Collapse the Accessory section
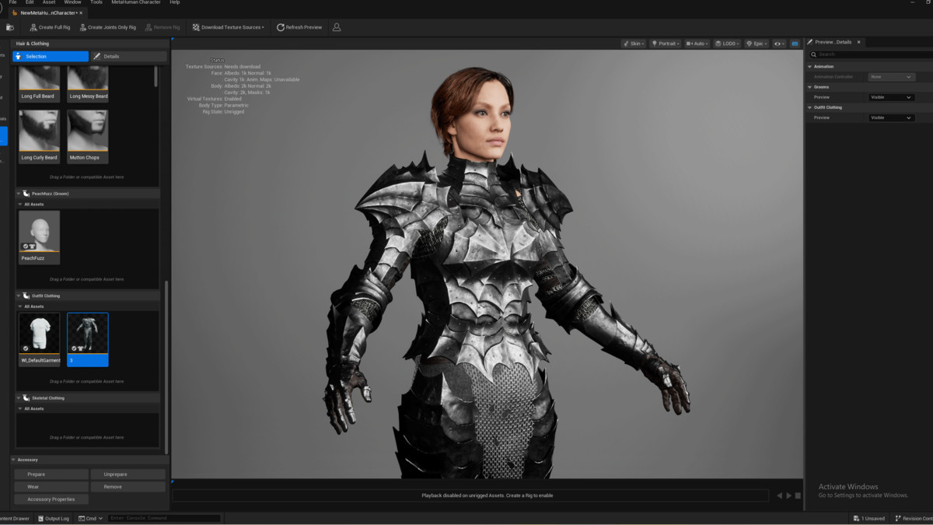Viewport: 933px width, 525px height. 15,460
